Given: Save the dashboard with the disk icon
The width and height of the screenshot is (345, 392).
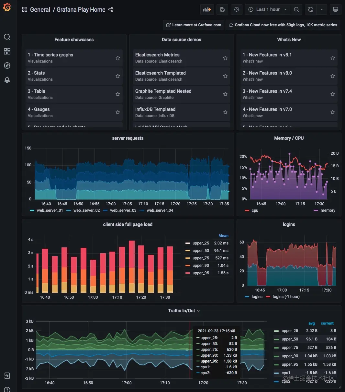Looking at the screenshot, I should click(x=222, y=9).
